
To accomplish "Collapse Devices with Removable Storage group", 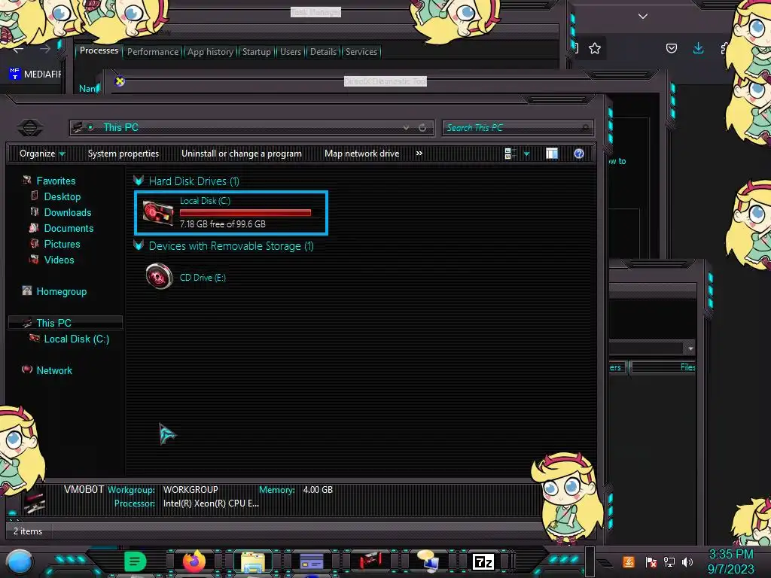I will coord(139,245).
